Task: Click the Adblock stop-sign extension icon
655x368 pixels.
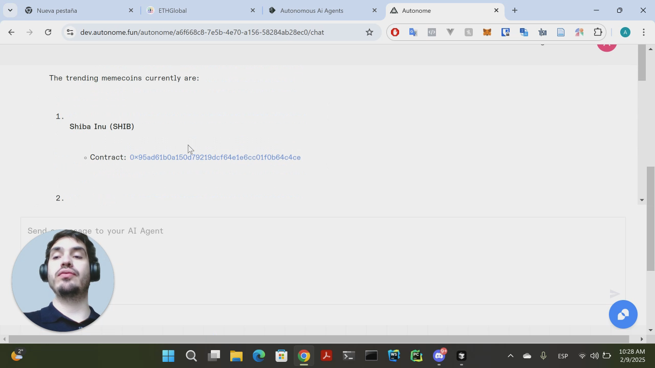Action: point(395,32)
